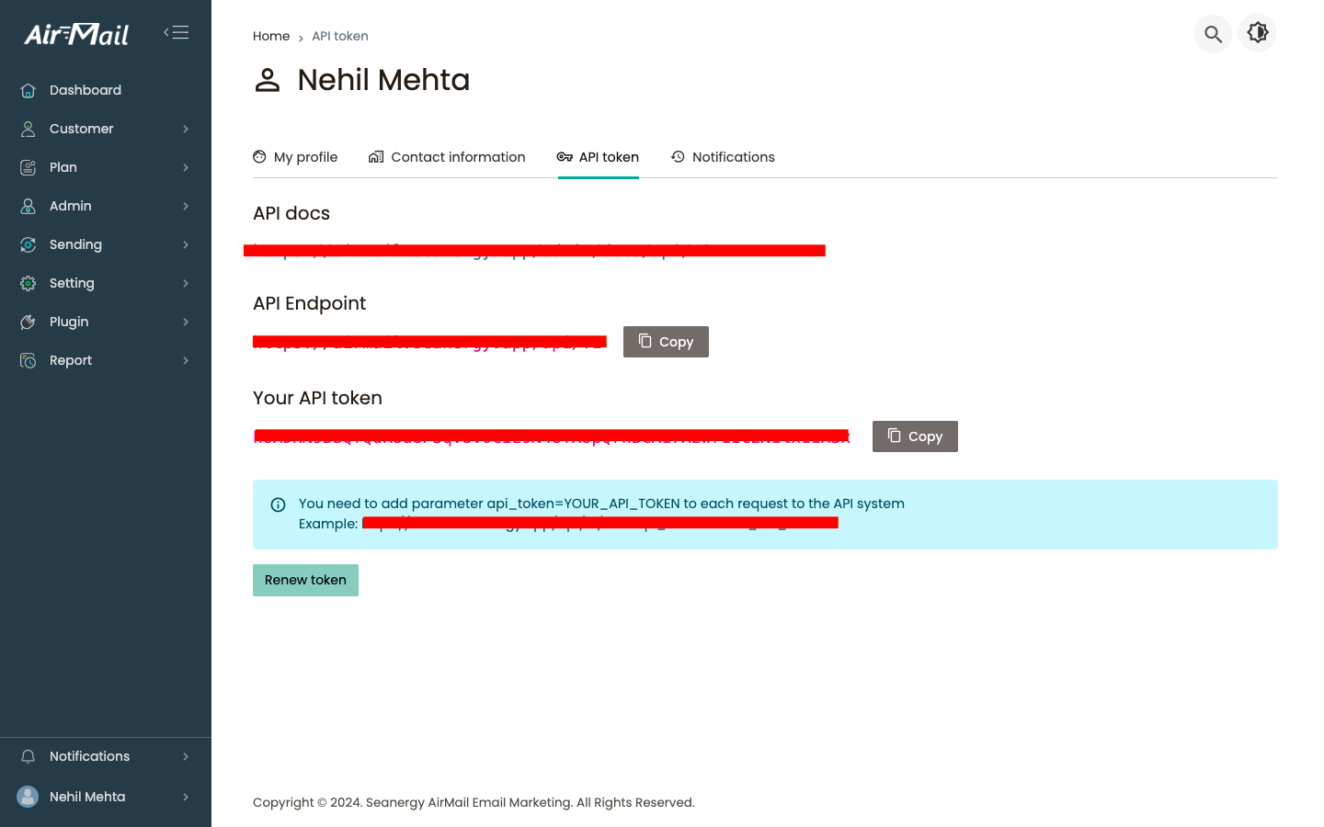Viewport: 1324px width, 827px height.
Task: Copy your API token
Action: tap(915, 436)
